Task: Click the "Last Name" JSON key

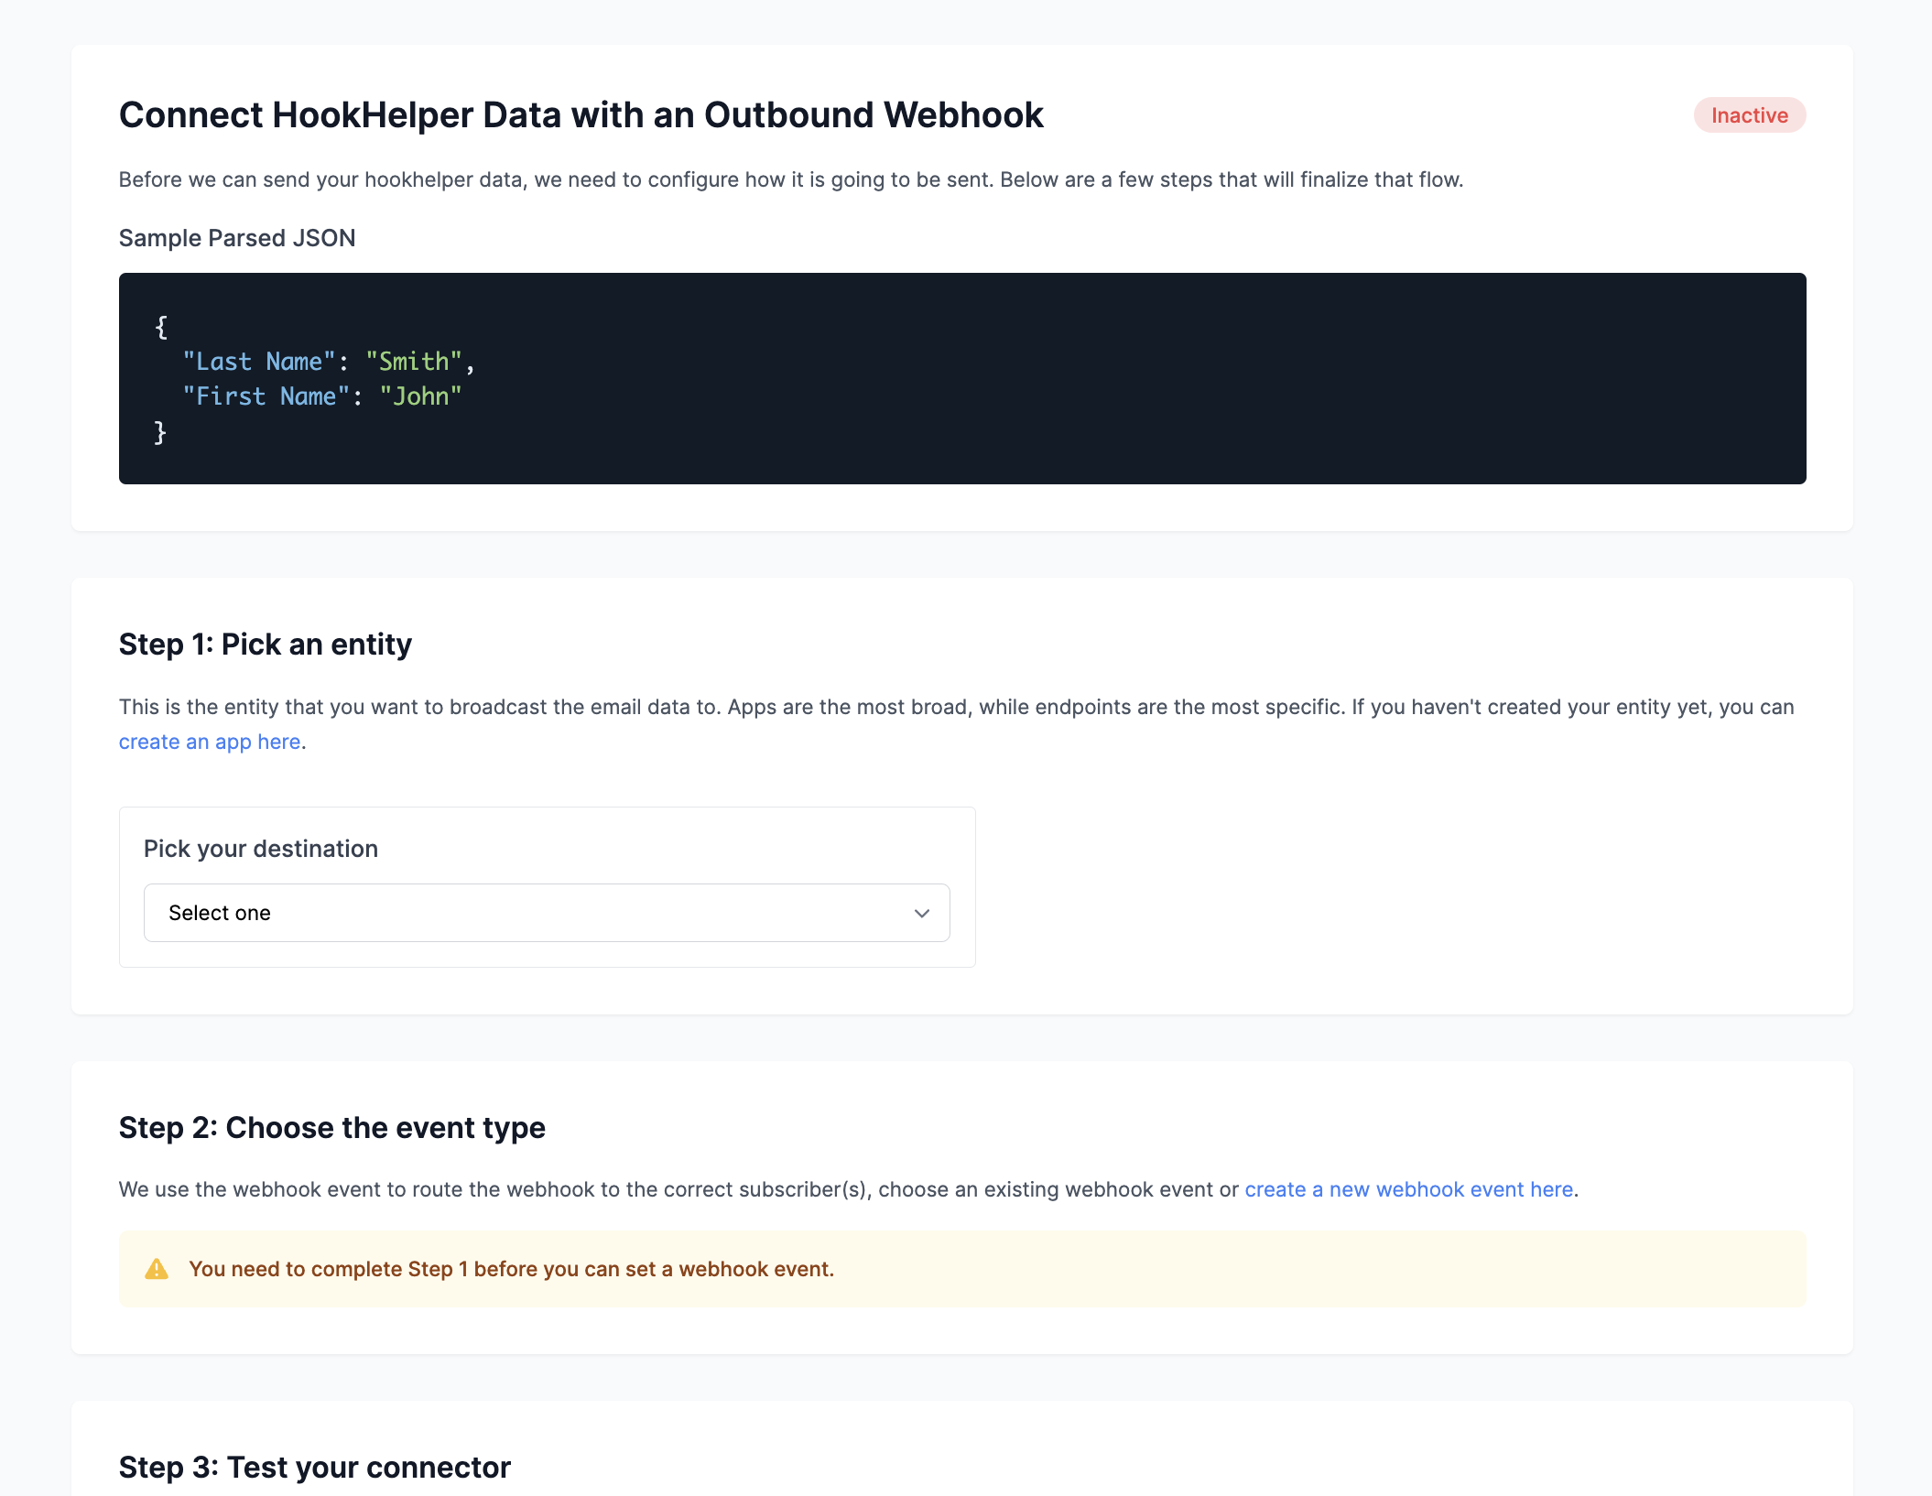Action: click(259, 362)
